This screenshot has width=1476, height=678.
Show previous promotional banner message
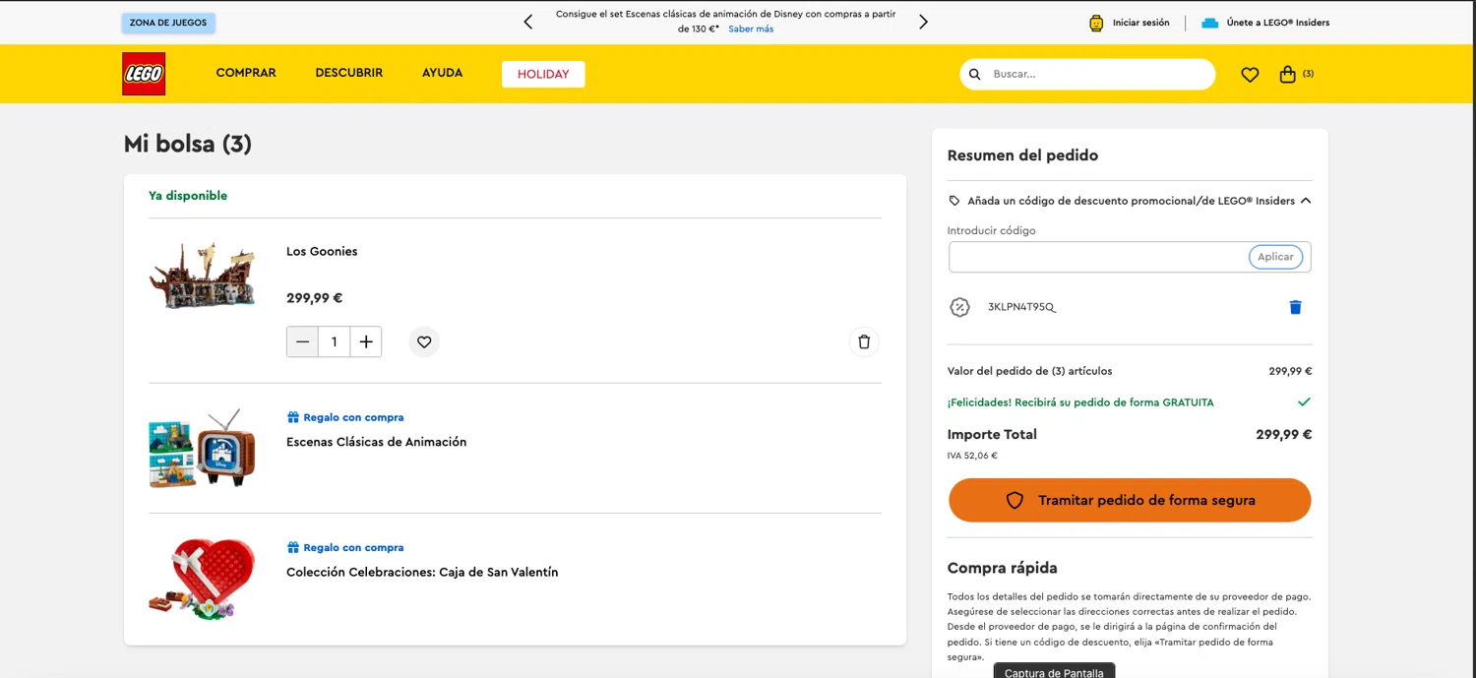tap(528, 22)
